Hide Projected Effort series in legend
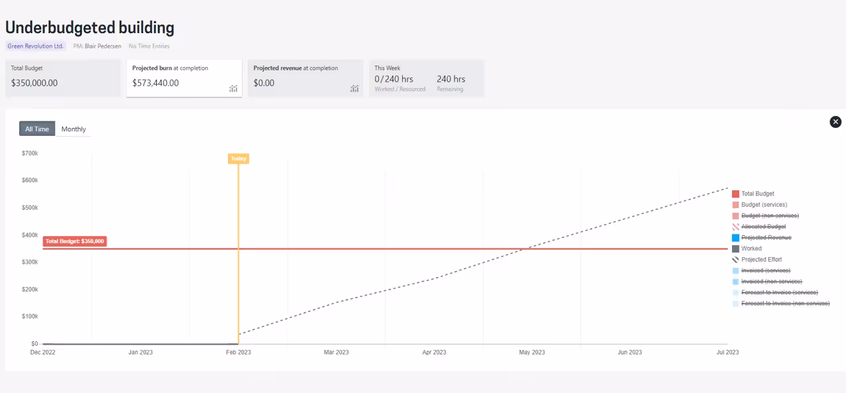 [757, 260]
